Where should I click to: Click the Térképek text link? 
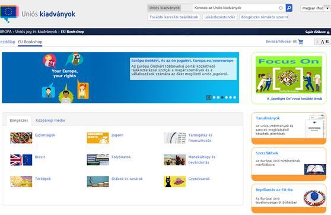(x=43, y=179)
